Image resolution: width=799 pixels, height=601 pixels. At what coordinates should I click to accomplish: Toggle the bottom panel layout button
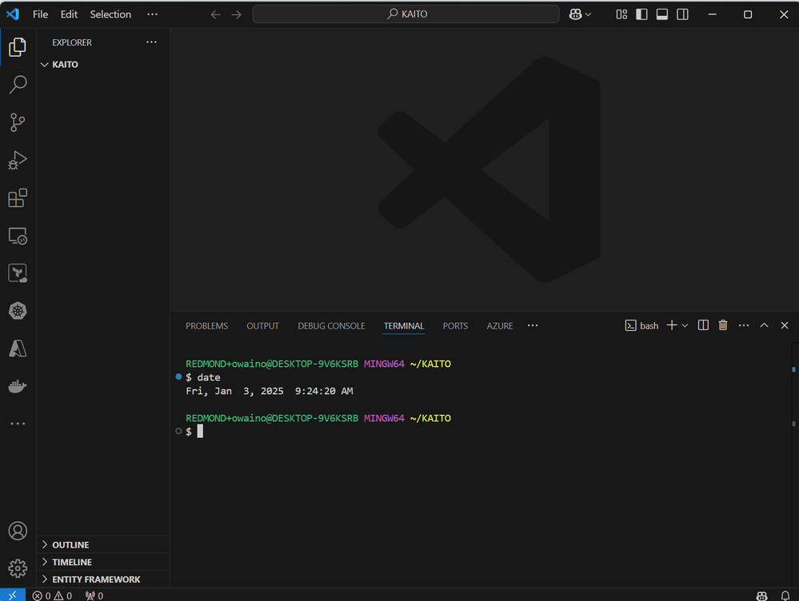(x=662, y=14)
